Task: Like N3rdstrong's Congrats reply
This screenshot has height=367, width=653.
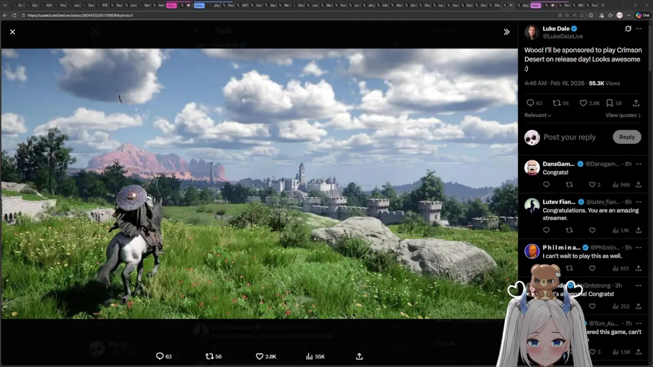Action: [592, 306]
